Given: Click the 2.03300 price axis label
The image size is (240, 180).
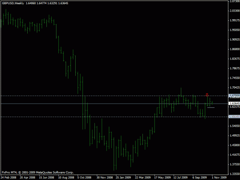Looking at the screenshot, I should pyautogui.click(x=235, y=11).
